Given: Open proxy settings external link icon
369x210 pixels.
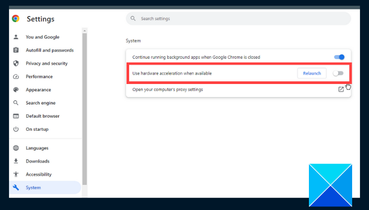Looking at the screenshot, I should (341, 89).
